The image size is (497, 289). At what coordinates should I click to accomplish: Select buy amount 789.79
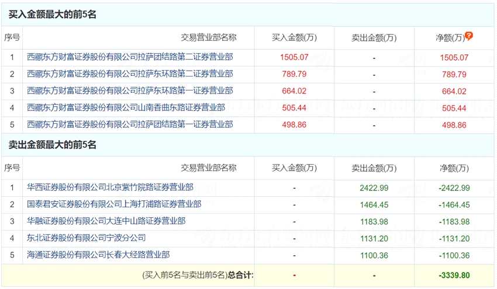[294, 74]
